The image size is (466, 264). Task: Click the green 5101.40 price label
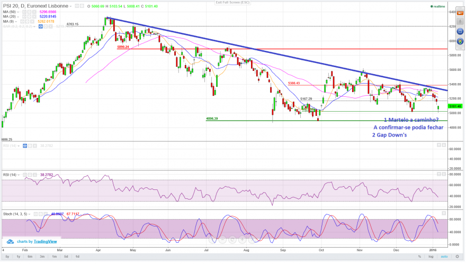coord(455,106)
